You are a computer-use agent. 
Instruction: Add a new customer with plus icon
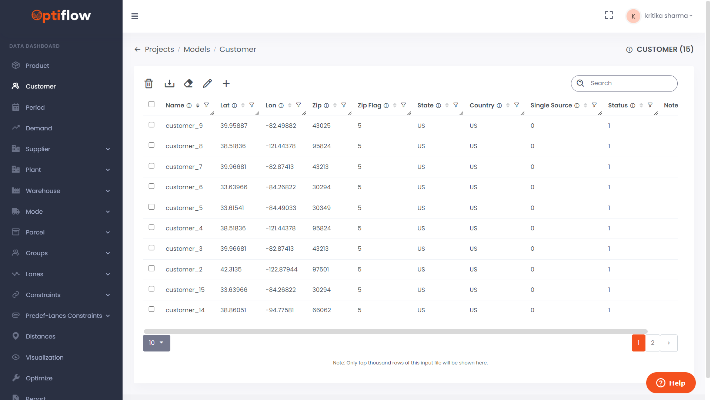[x=226, y=84]
